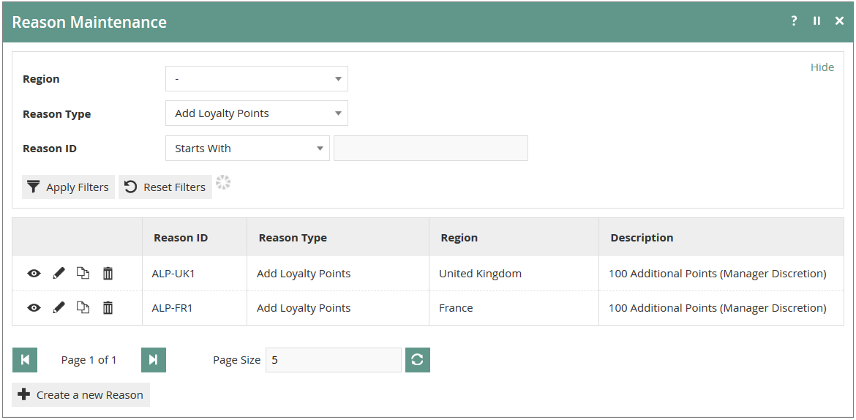
Task: View the ALP-FR1 reason with eye icon
Action: click(34, 308)
